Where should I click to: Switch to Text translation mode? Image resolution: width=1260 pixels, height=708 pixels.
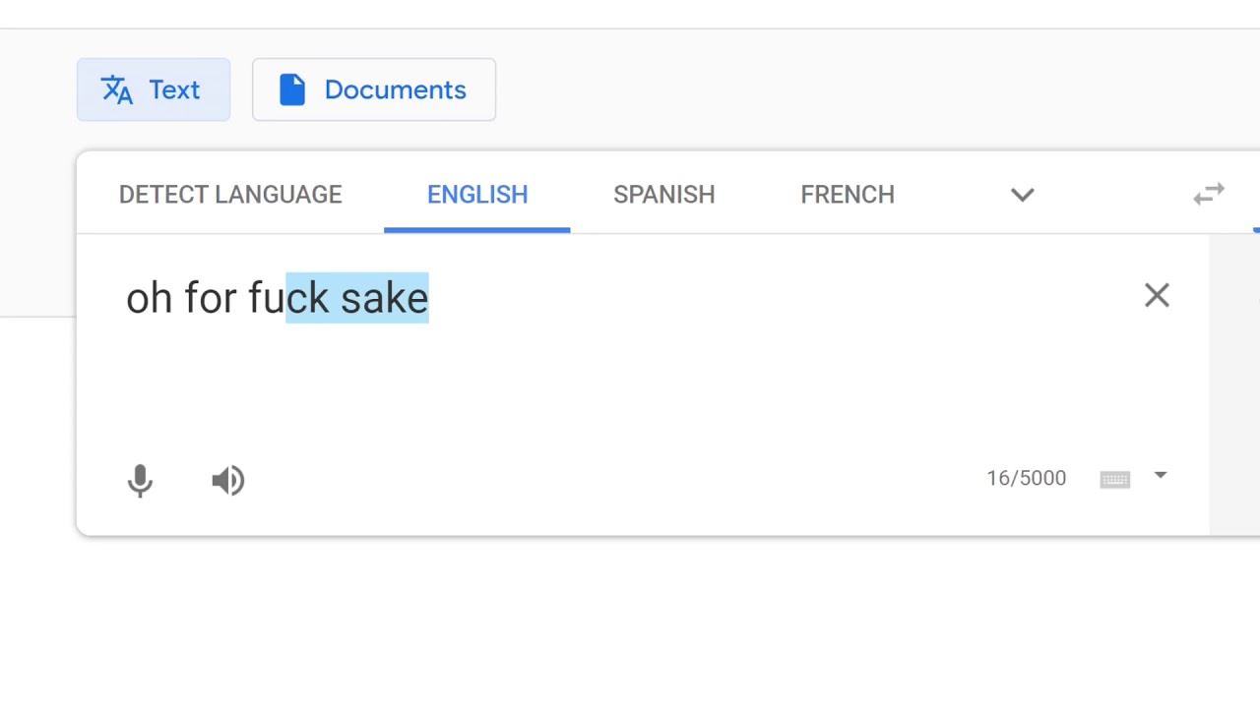(x=154, y=89)
